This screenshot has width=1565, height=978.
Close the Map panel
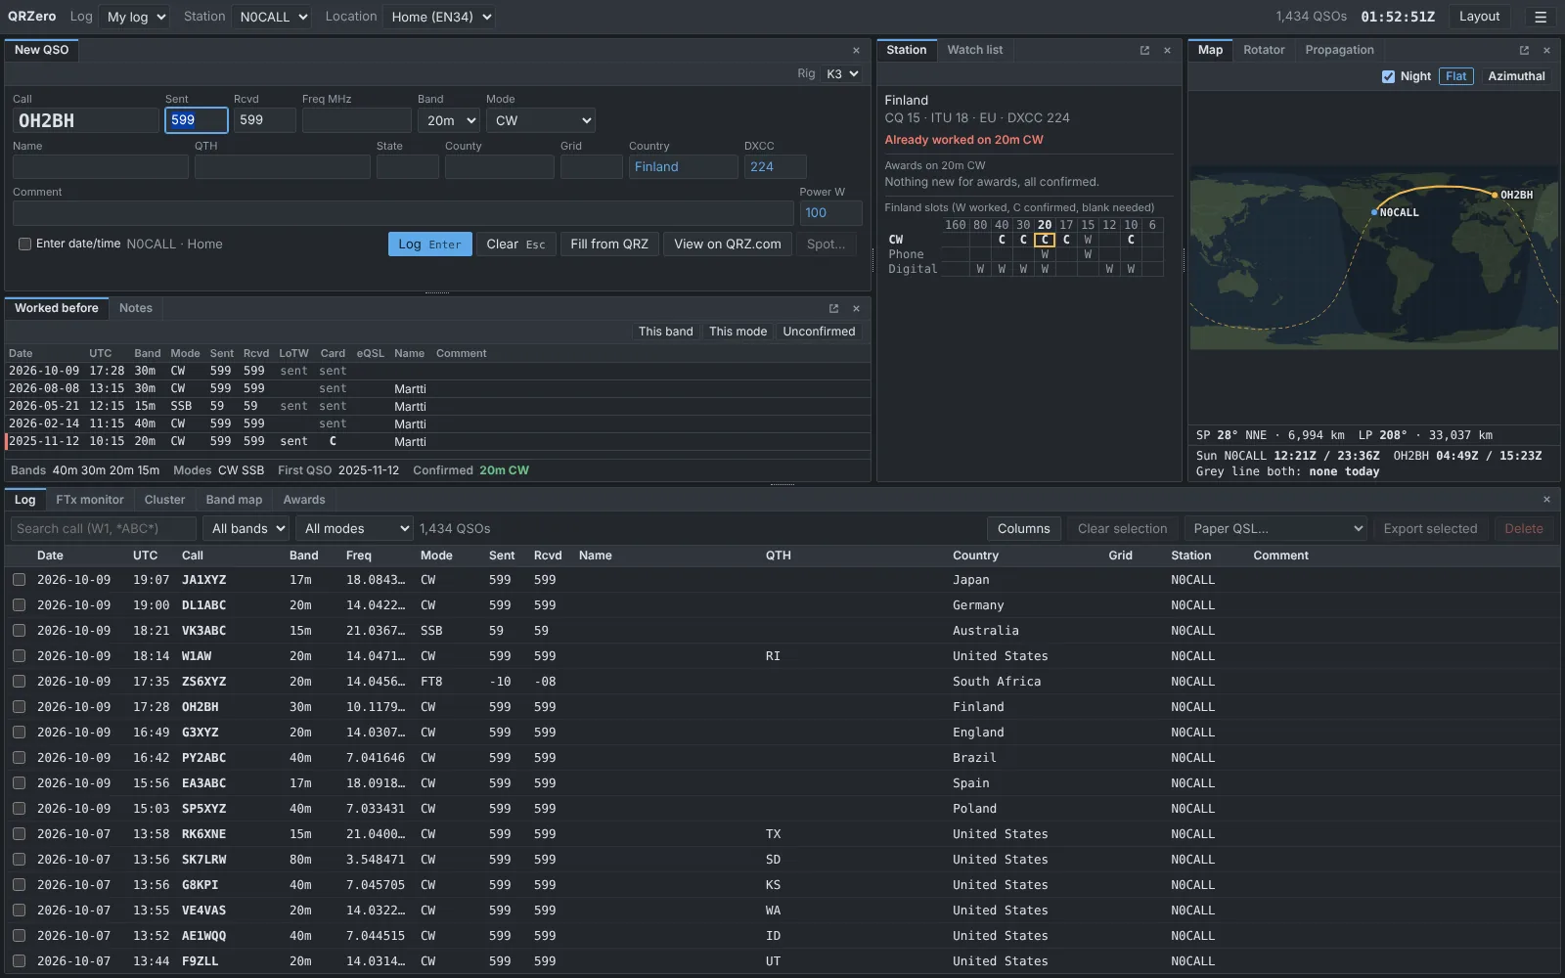[x=1546, y=50]
